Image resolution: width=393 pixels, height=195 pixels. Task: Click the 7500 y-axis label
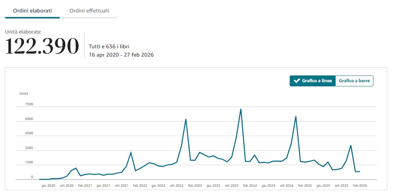[x=29, y=104]
